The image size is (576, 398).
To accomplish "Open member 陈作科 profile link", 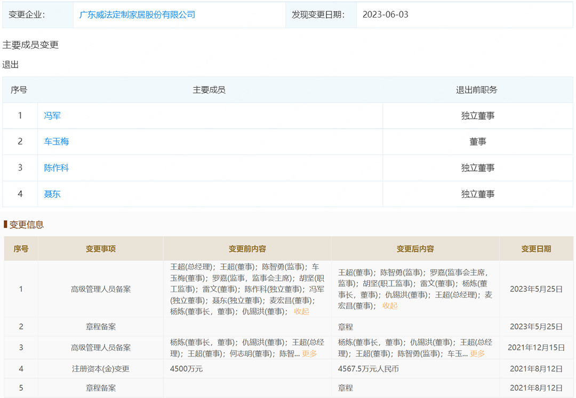I will (x=56, y=168).
